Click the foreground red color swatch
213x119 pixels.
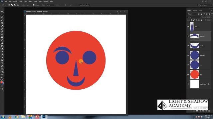tap(1, 82)
